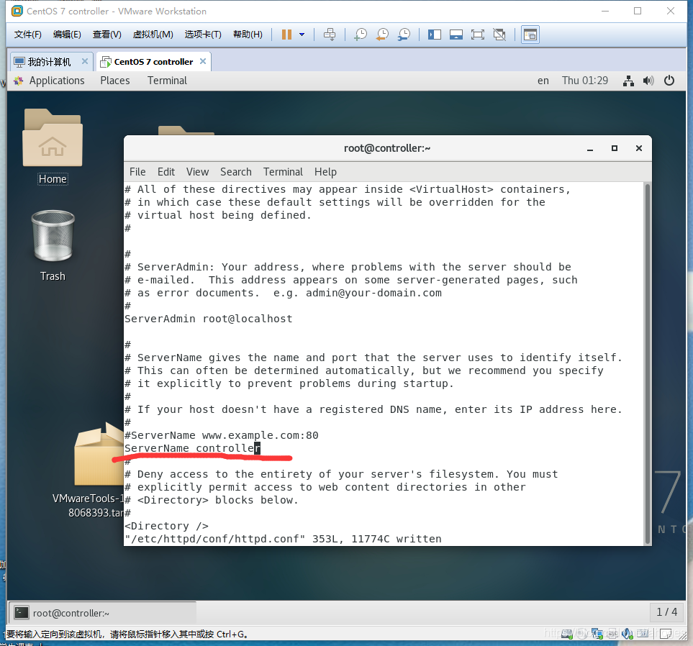Open the VMwareTools tar archive on desktop
Screen dimensions: 693x646
(99, 453)
